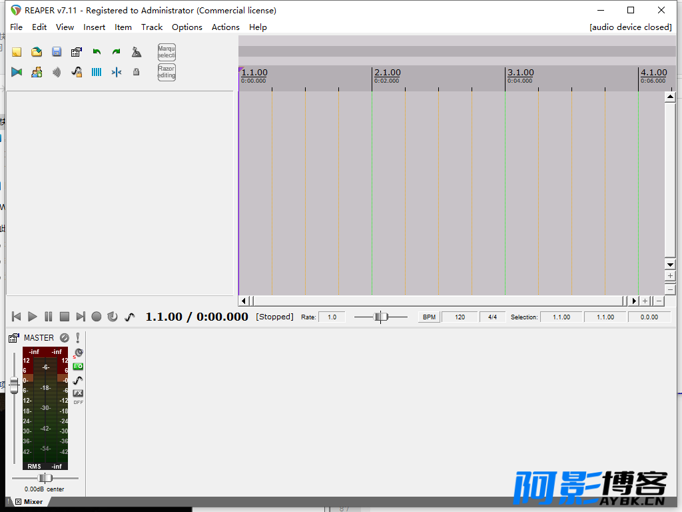Click the New Project toolbar icon
The width and height of the screenshot is (682, 512).
(17, 52)
